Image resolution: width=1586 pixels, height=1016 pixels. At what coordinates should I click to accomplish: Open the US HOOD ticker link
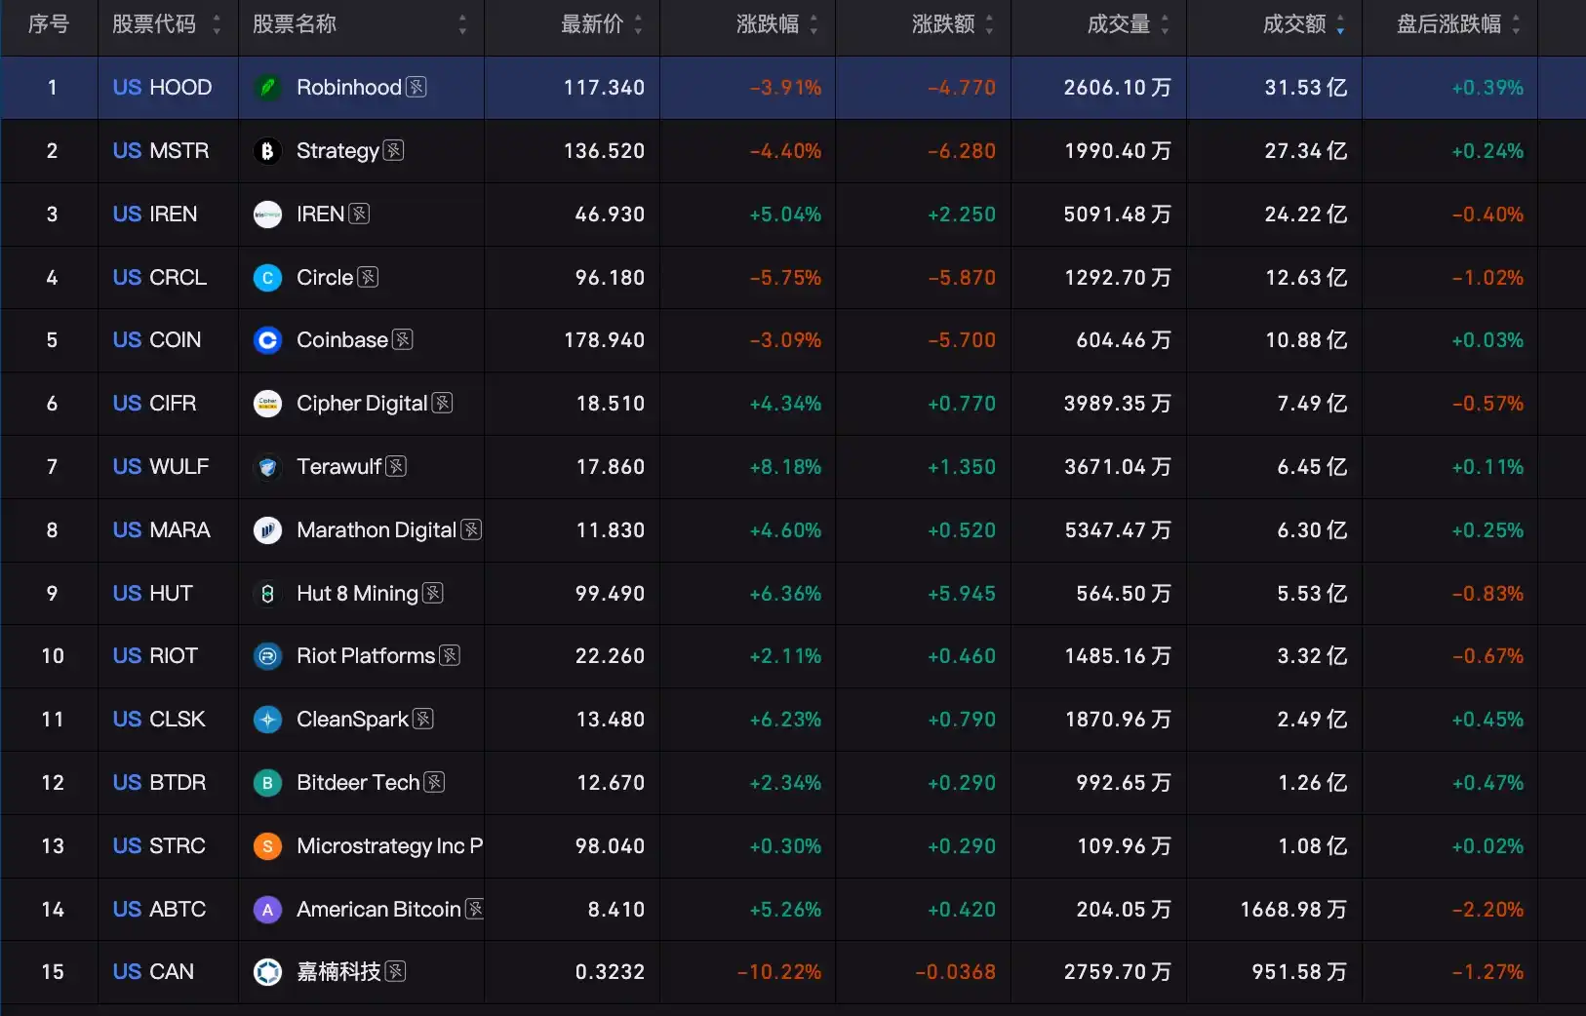coord(162,88)
